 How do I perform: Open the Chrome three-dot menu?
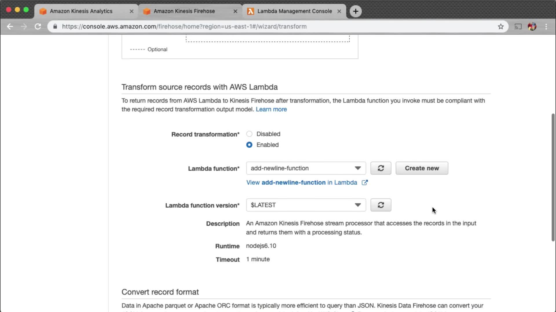point(546,27)
